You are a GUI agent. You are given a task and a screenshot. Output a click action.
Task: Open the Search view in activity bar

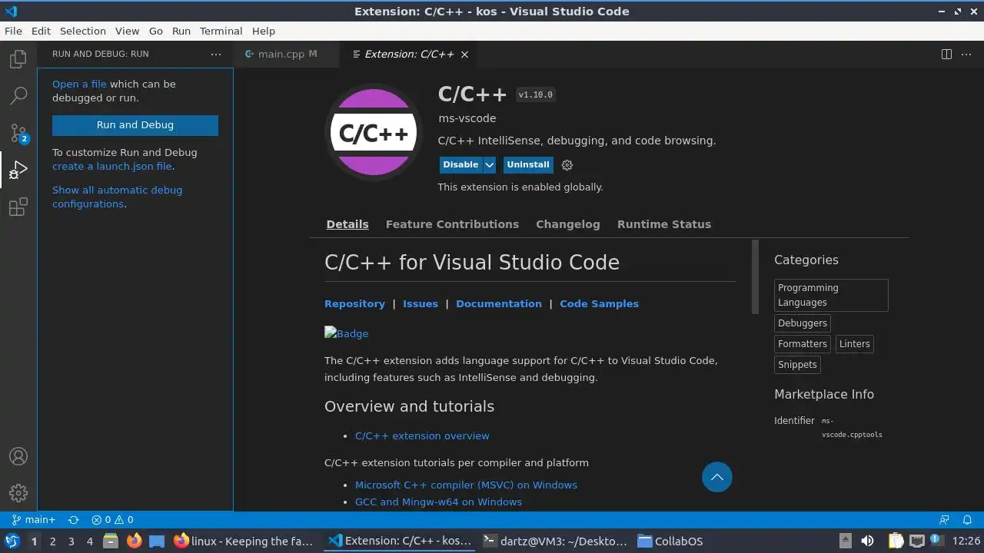18,96
